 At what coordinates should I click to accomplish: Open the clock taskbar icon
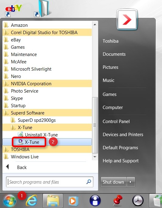pyautogui.click(x=138, y=201)
